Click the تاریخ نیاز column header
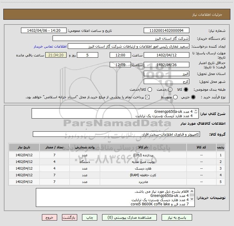The height and width of the screenshot is (226, 234). tap(24, 147)
